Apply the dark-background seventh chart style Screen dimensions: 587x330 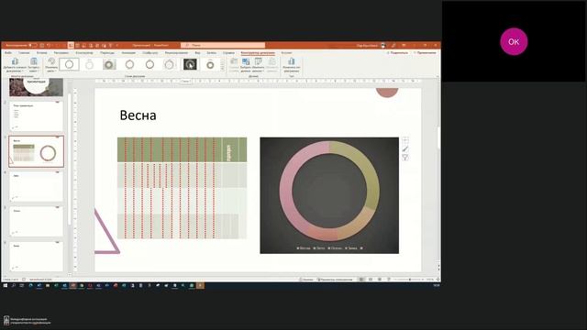[x=190, y=65]
